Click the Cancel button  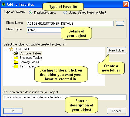(x=116, y=111)
